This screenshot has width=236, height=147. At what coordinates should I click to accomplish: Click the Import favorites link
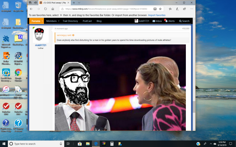click(157, 15)
